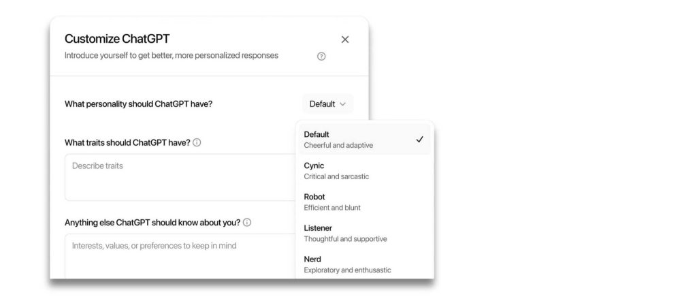This screenshot has height=301, width=697.
Task: Click the chevron arrow beside Default
Action: (342, 104)
